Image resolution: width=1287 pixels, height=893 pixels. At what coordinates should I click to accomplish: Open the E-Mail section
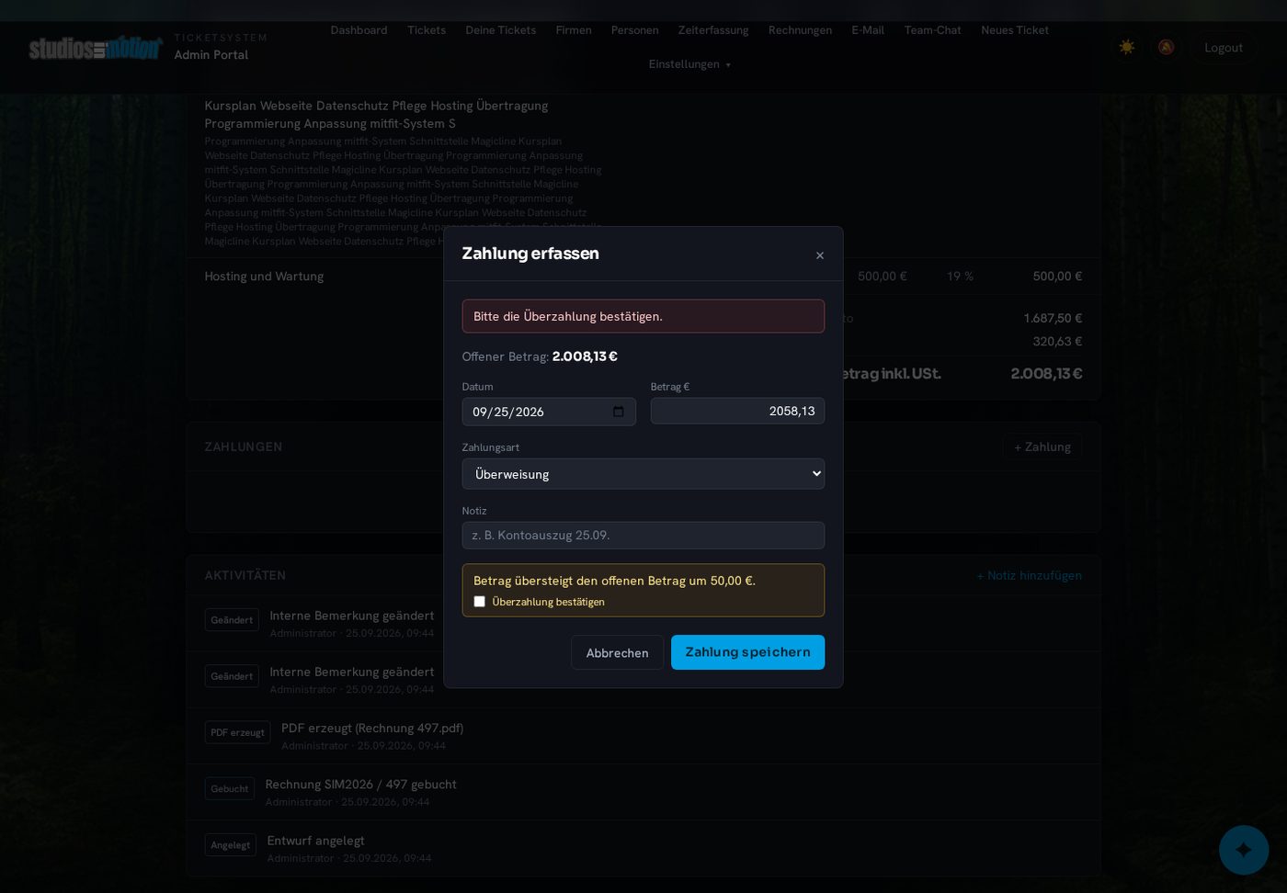tap(868, 30)
